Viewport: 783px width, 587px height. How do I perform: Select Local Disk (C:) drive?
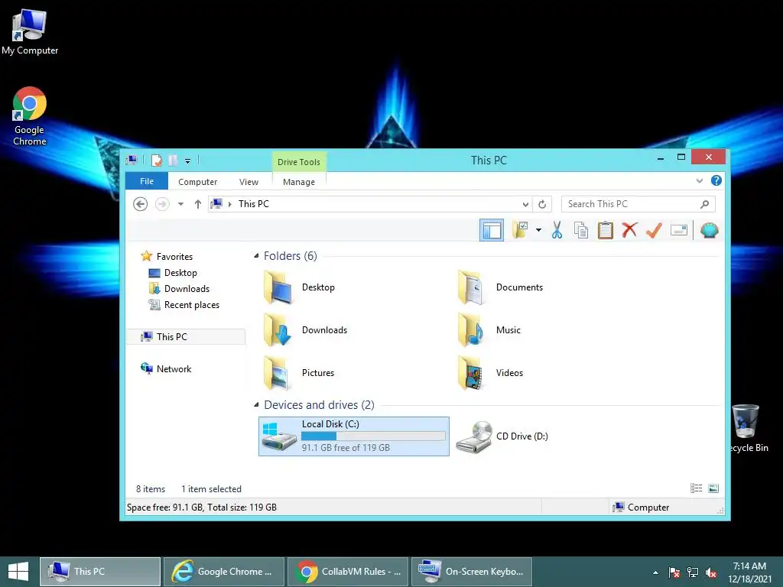353,436
